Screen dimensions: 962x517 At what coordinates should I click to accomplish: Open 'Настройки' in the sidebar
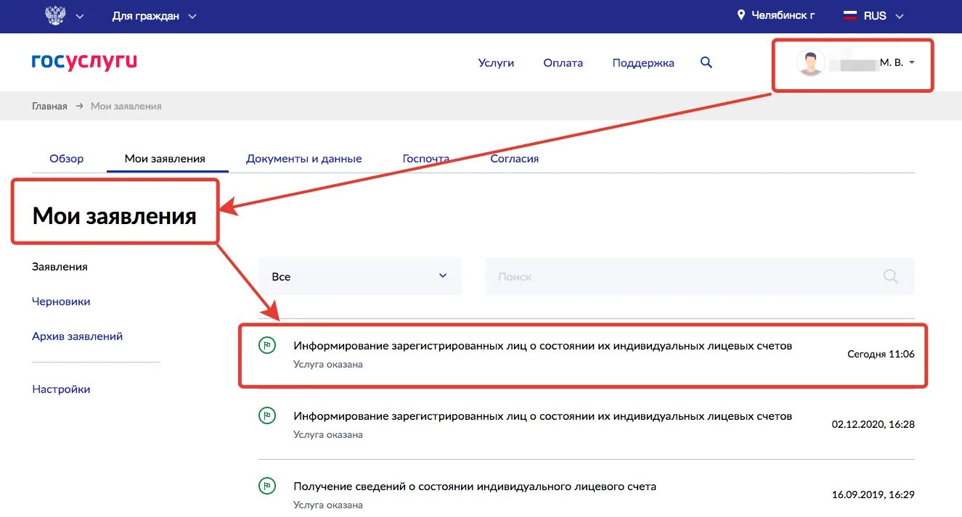[61, 389]
